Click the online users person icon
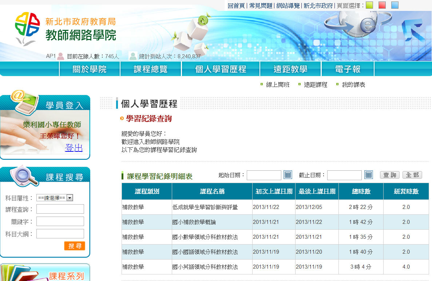This screenshot has height=281, width=432. click(x=61, y=56)
